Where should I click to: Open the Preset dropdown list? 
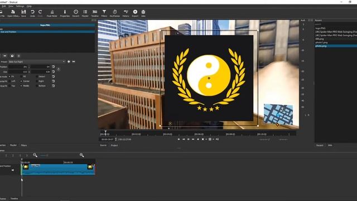pos(37,61)
